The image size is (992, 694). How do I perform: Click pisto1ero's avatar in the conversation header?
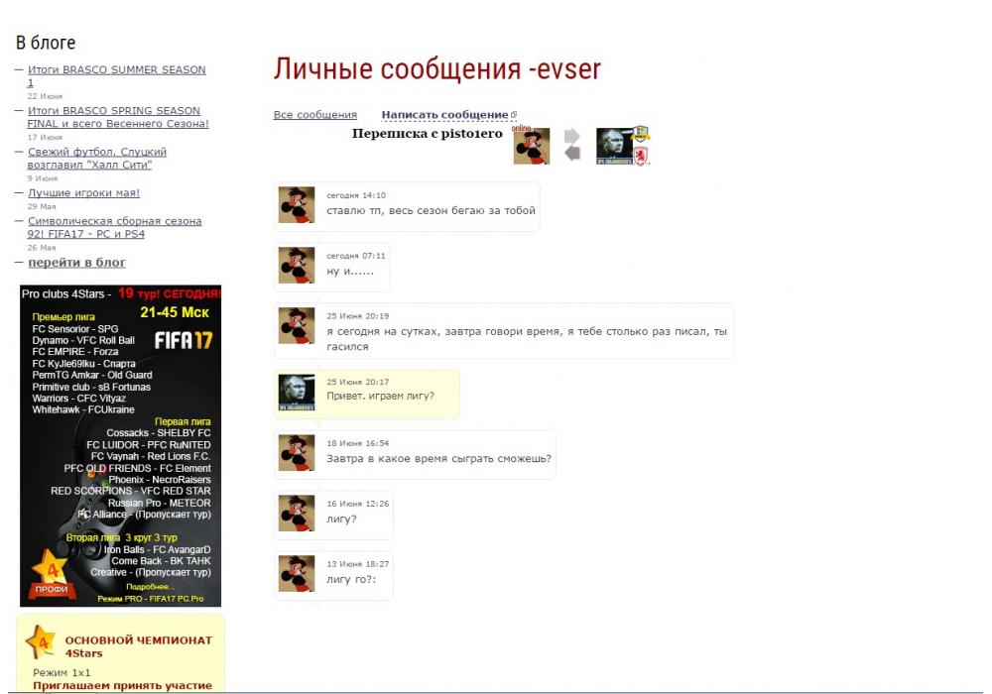coord(532,147)
